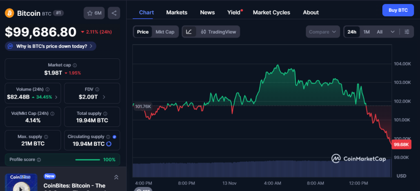The width and height of the screenshot is (420, 191).
Task: Open the About tab
Action: (311, 13)
